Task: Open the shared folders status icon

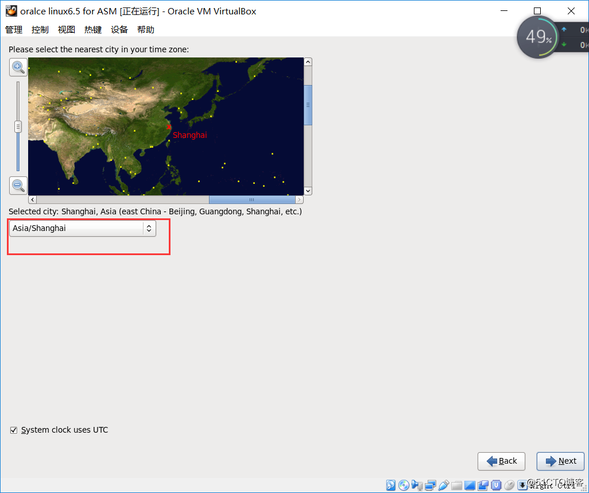Action: pos(456,486)
